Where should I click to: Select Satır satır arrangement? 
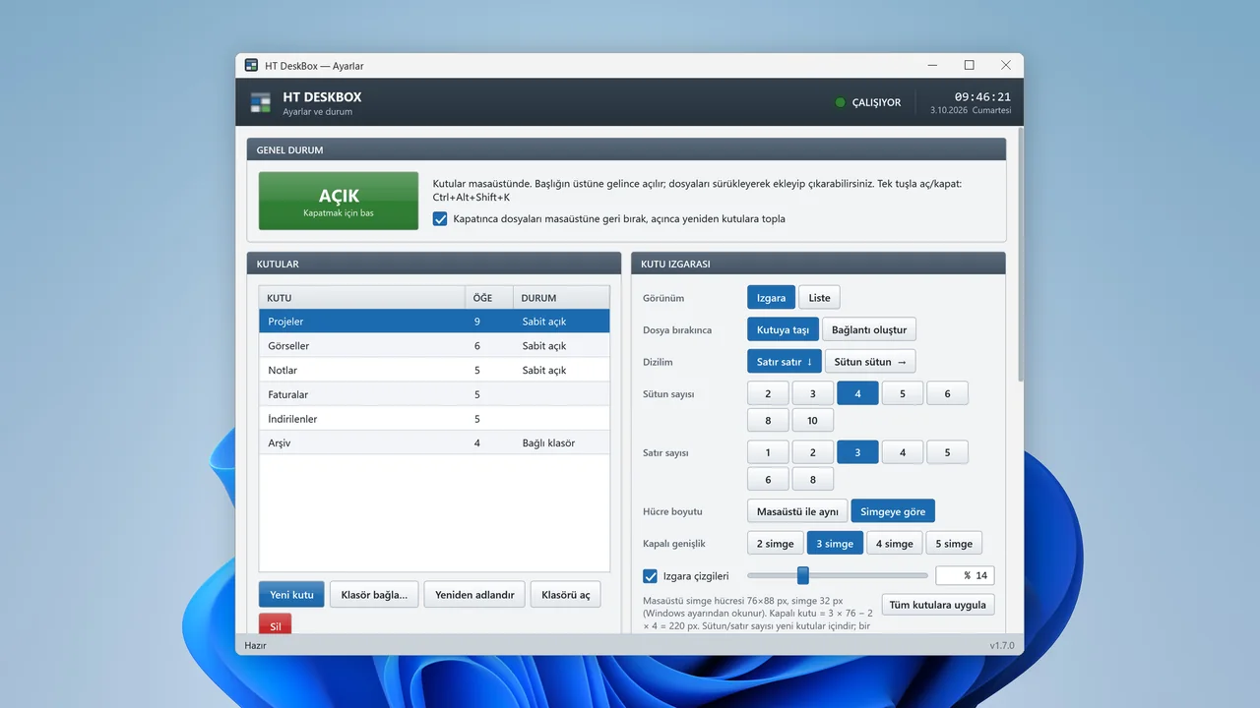click(785, 362)
